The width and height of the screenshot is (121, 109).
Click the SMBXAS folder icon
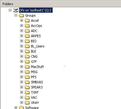pos(27,82)
